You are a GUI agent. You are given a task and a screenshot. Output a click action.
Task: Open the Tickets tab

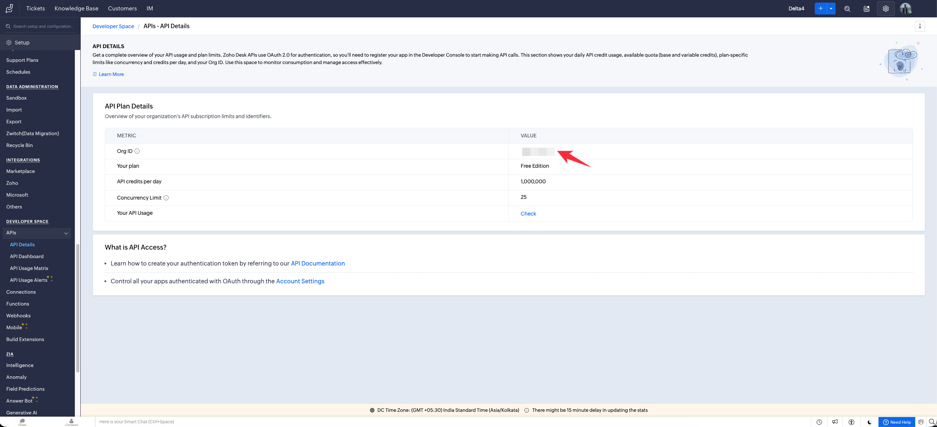pyautogui.click(x=36, y=9)
